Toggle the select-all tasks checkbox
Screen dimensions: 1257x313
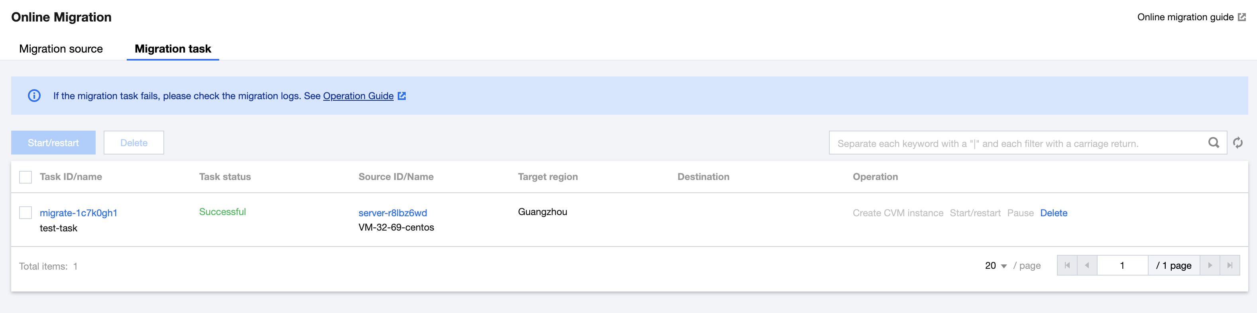26,177
